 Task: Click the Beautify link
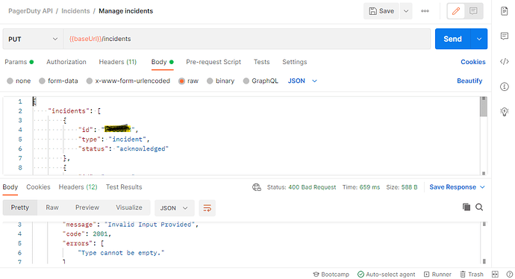(469, 81)
